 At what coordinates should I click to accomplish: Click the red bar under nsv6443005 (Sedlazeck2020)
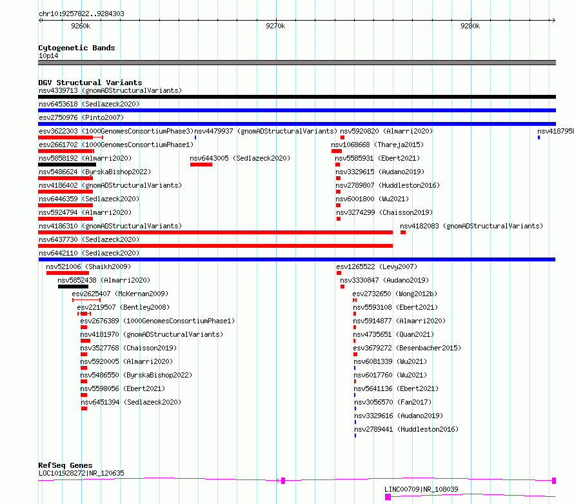(x=201, y=165)
